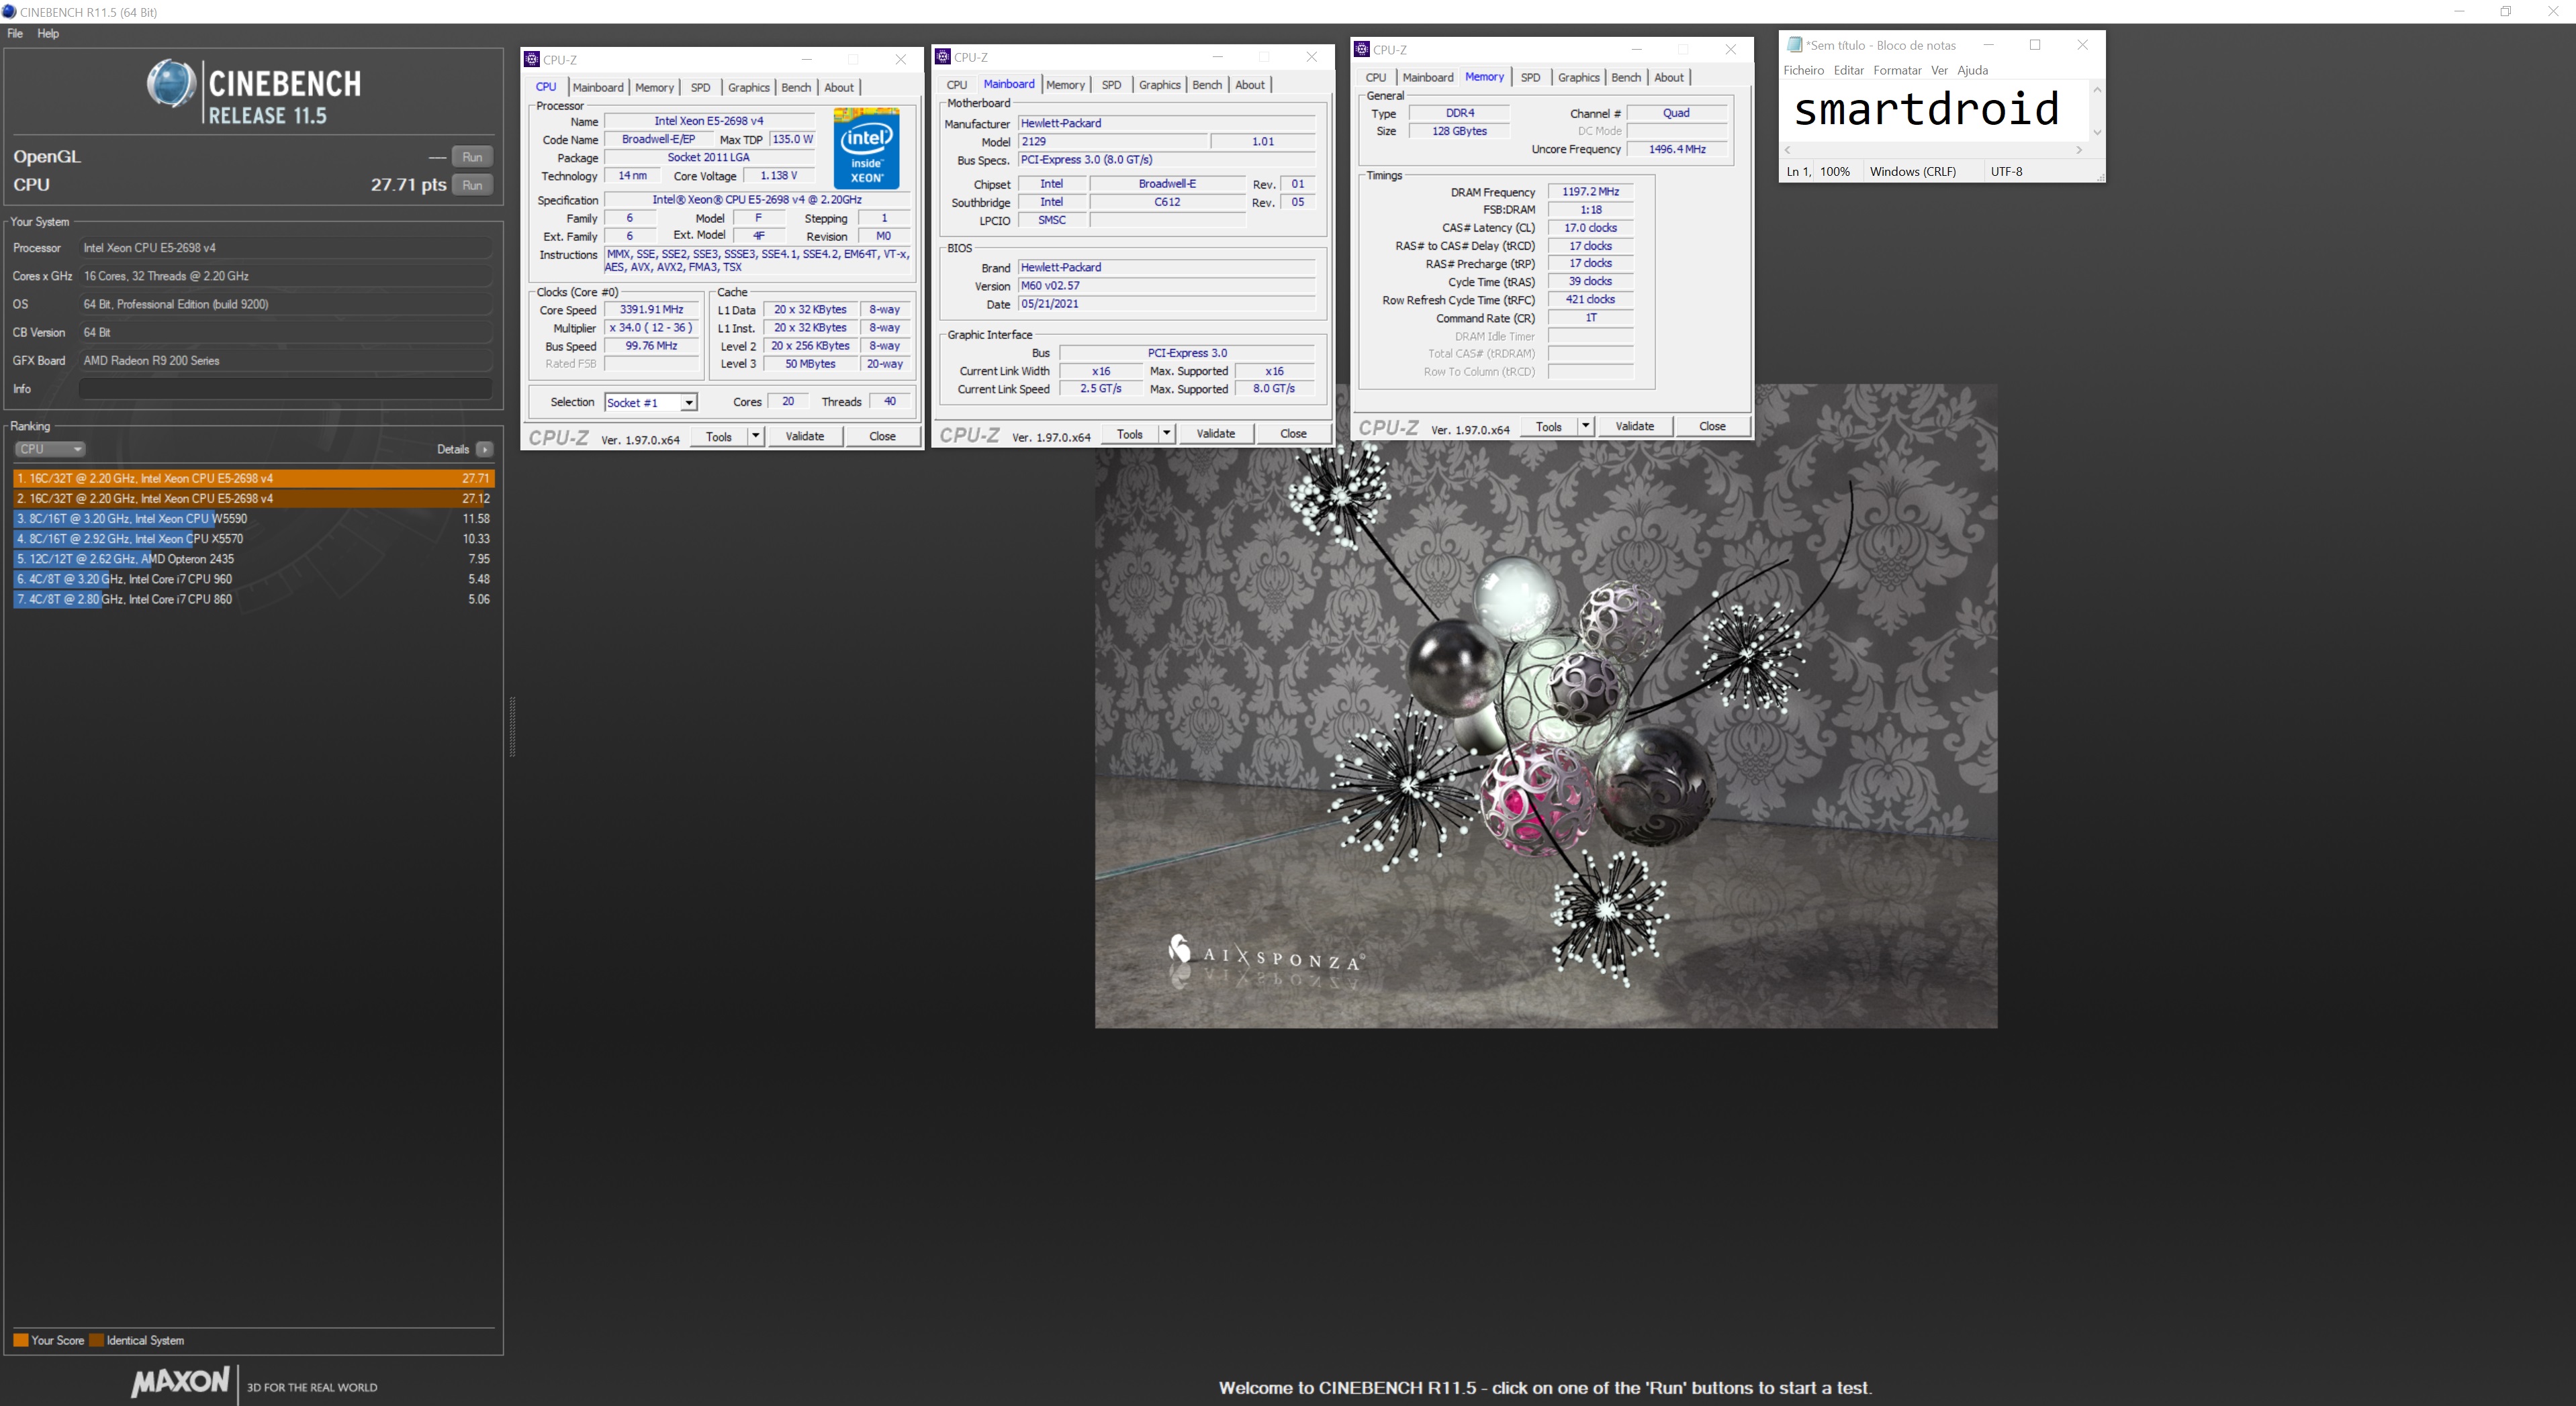Viewport: 2576px width, 1406px height.
Task: Open SPD tab in Mainboard CPU-Z window
Action: [x=1111, y=85]
